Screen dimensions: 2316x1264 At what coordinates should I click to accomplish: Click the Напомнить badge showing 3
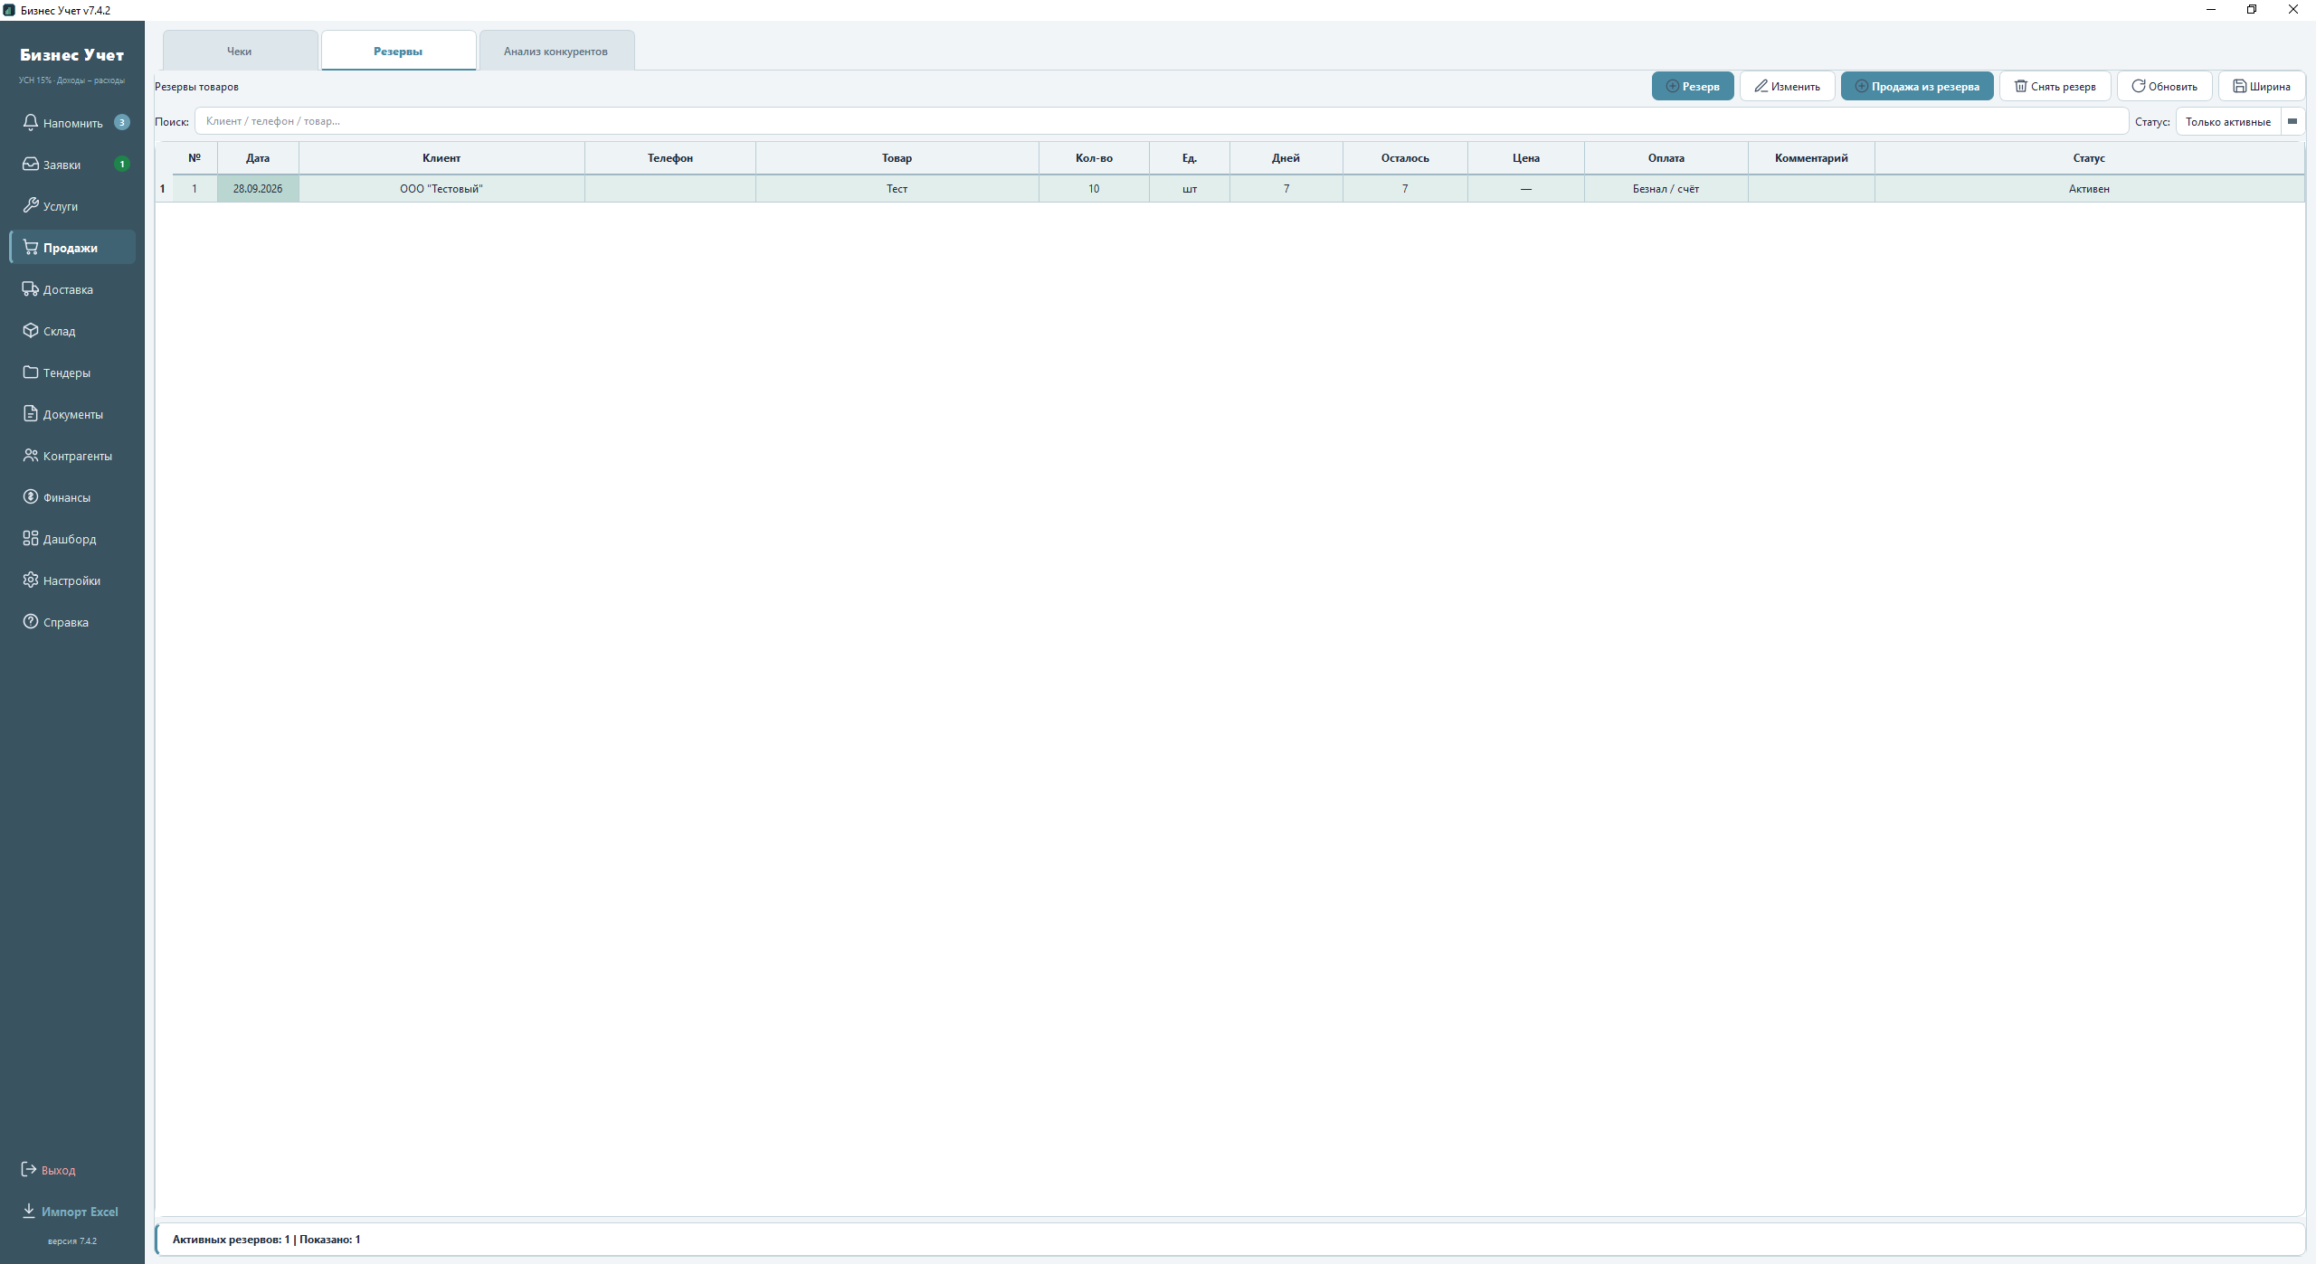(x=122, y=122)
